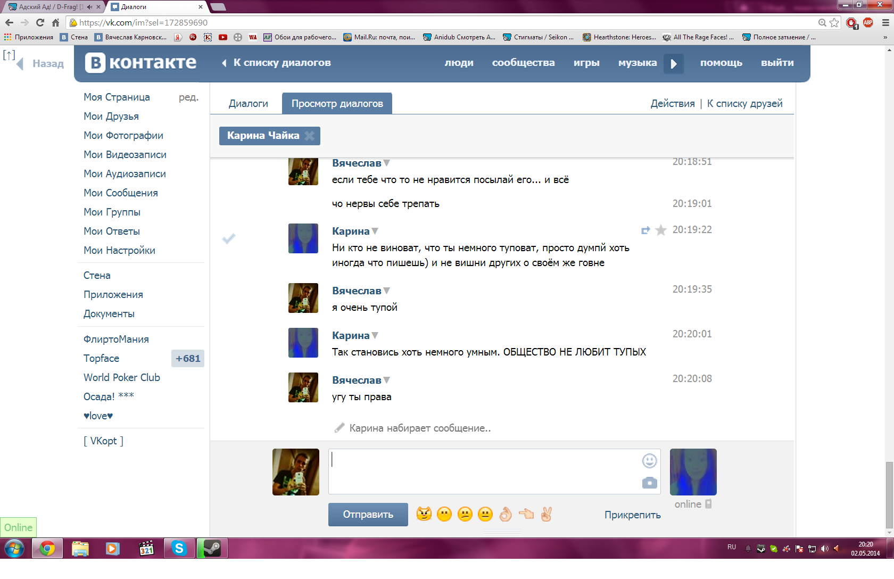Open Карина's avatar thumbnail beside input box

pyautogui.click(x=693, y=472)
